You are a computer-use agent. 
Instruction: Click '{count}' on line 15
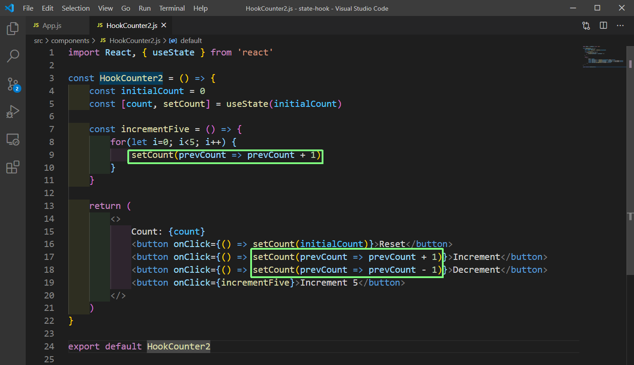[x=187, y=232]
